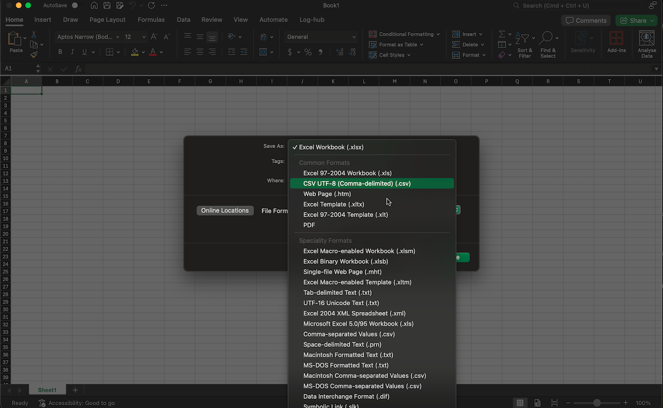Click the Comma style icon
Image resolution: width=663 pixels, height=408 pixels.
321,52
